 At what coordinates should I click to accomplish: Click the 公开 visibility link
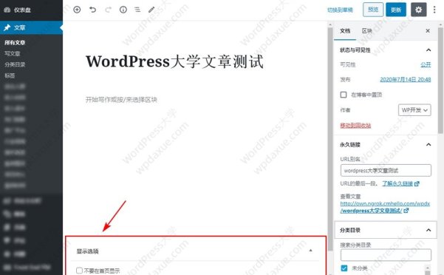click(426, 64)
